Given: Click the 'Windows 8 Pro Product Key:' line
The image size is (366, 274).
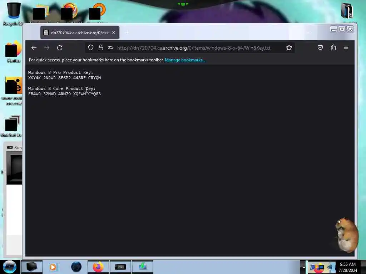Looking at the screenshot, I should (60, 72).
